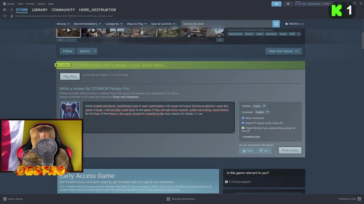
Task: Click the Learn more link
Action: tap(173, 190)
